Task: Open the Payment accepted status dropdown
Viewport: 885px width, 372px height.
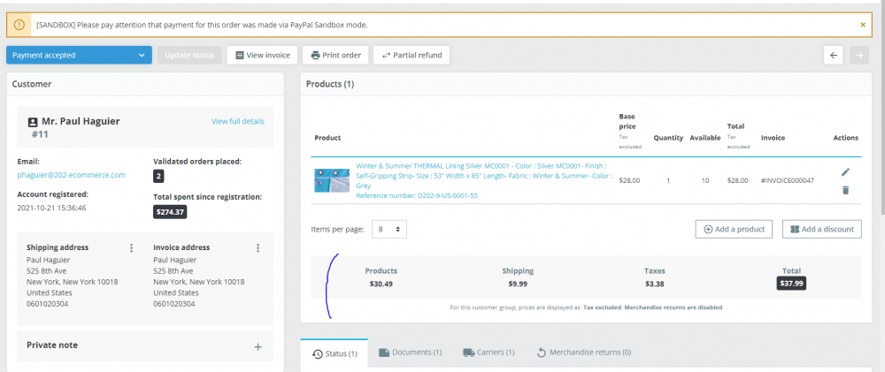Action: coord(79,56)
